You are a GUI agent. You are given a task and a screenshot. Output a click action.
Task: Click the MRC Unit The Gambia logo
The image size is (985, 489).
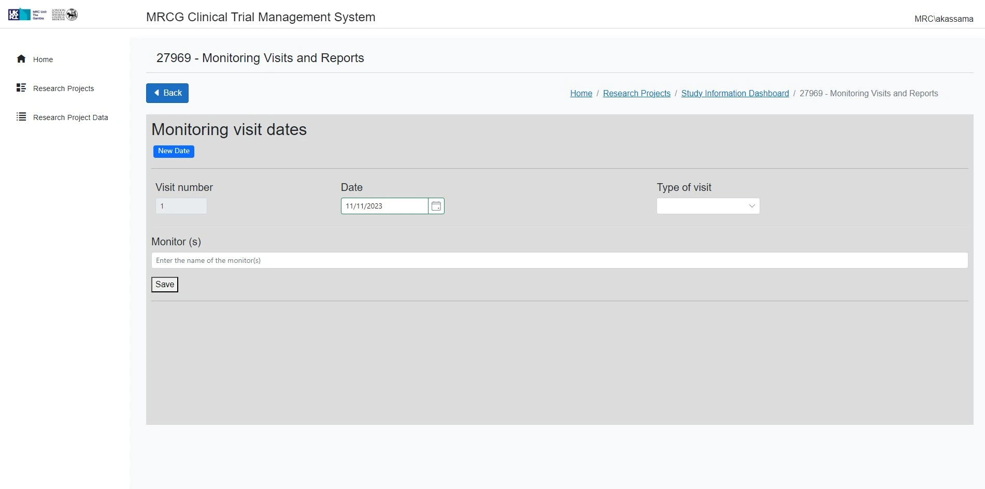click(x=27, y=14)
